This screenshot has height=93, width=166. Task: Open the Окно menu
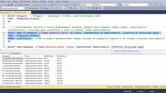[x=58, y=1]
